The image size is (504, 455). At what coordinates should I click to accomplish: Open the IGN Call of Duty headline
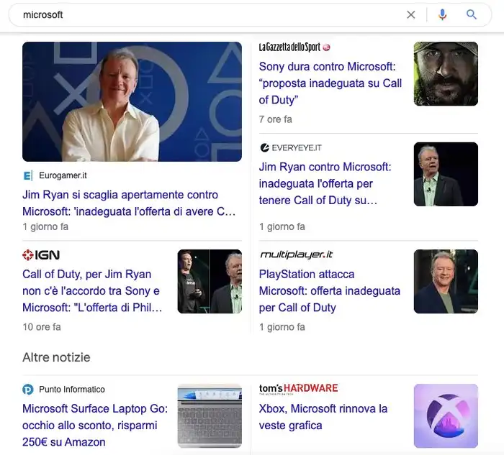(92, 291)
